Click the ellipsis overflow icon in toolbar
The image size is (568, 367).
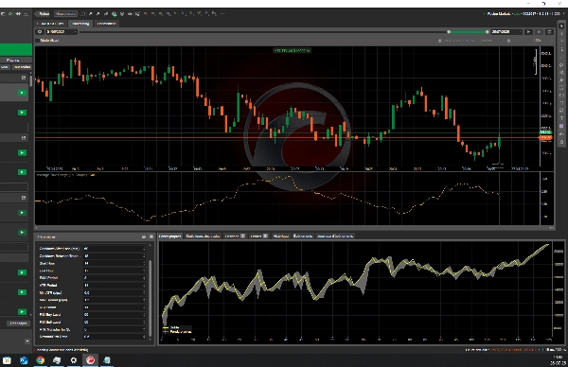[x=222, y=14]
